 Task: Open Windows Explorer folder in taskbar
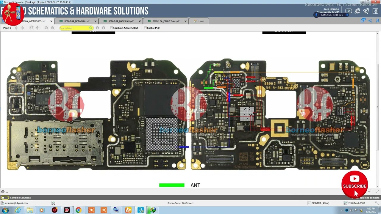[x=30, y=210]
